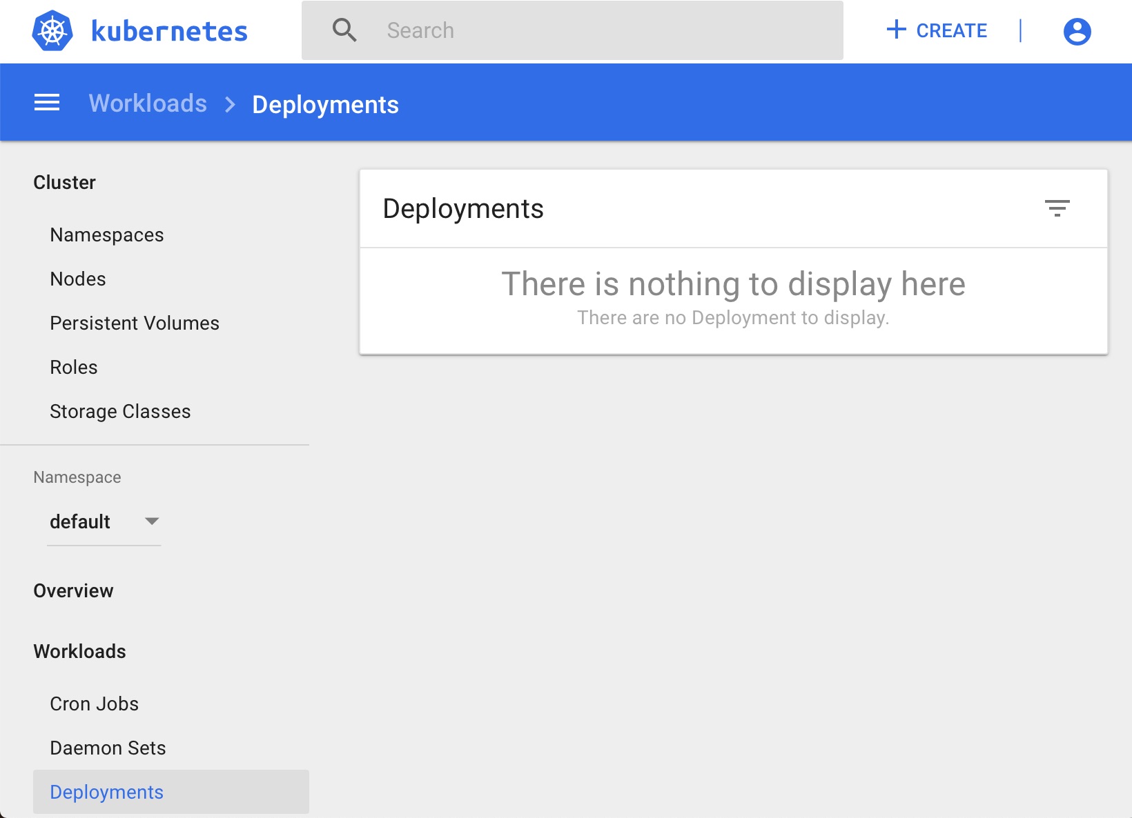
Task: Focus the Search input field
Action: coord(572,30)
